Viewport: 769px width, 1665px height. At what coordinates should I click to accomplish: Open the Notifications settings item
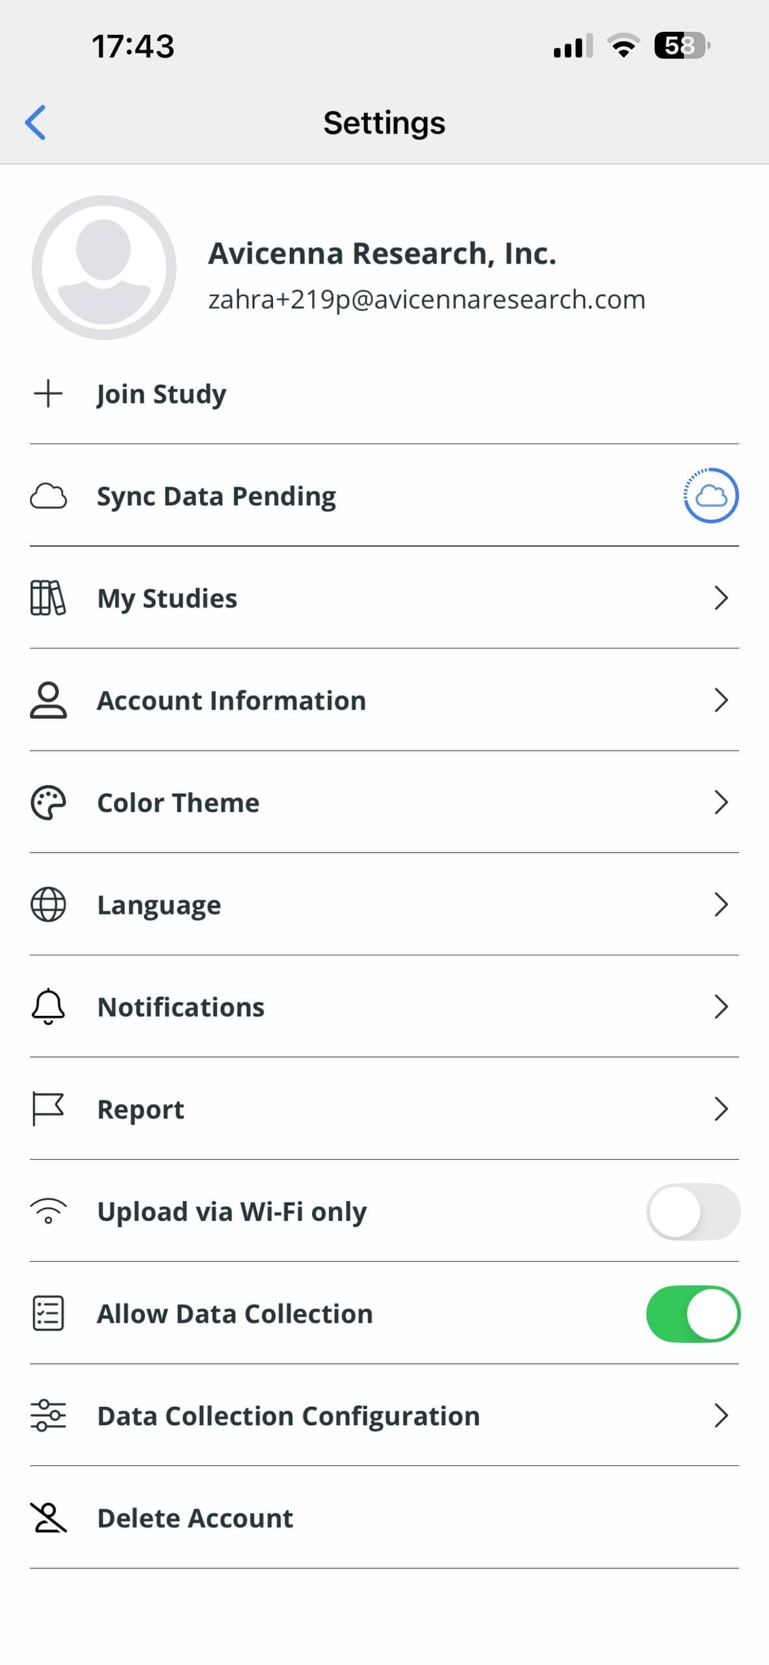(x=181, y=1007)
